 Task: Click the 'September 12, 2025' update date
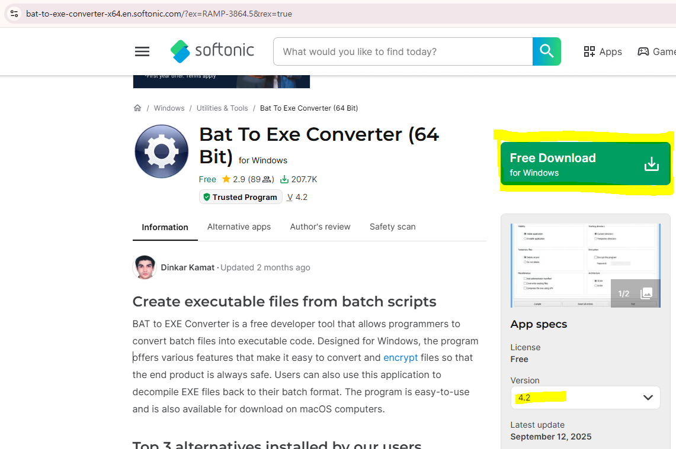550,437
